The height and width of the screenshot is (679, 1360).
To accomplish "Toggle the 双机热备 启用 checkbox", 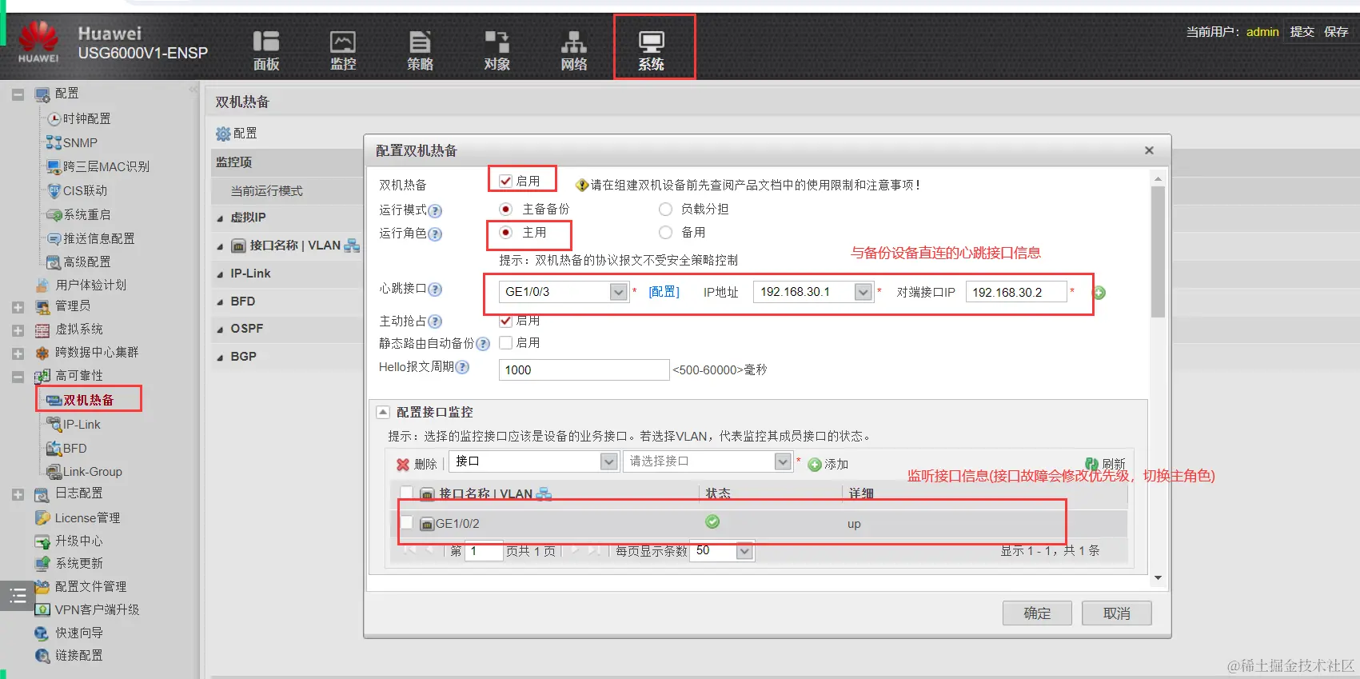I will pos(505,181).
